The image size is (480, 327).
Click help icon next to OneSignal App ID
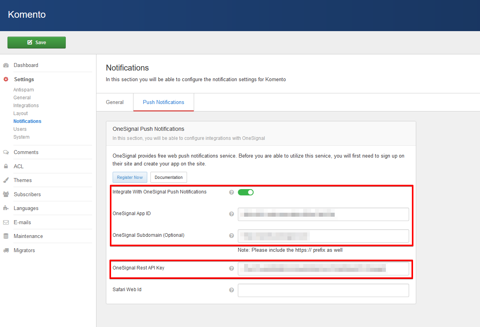click(232, 214)
